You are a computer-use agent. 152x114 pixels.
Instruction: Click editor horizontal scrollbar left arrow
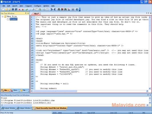coord(32,91)
